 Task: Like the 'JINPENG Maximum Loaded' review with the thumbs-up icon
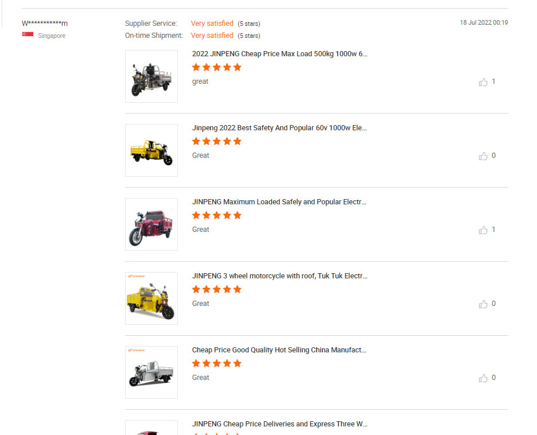[x=483, y=230]
